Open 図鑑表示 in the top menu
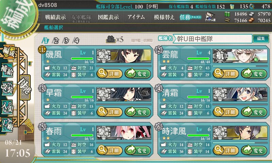272x163 pixels. [x=108, y=17]
